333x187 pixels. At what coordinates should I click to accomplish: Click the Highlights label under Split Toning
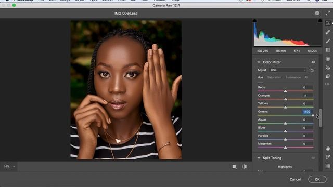click(285, 167)
